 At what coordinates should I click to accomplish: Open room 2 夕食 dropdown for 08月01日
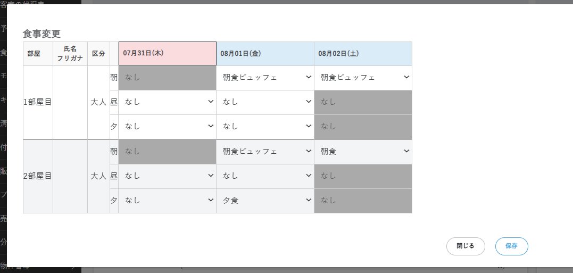click(265, 201)
